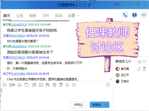Click the bell reminder icon

(67, 85)
